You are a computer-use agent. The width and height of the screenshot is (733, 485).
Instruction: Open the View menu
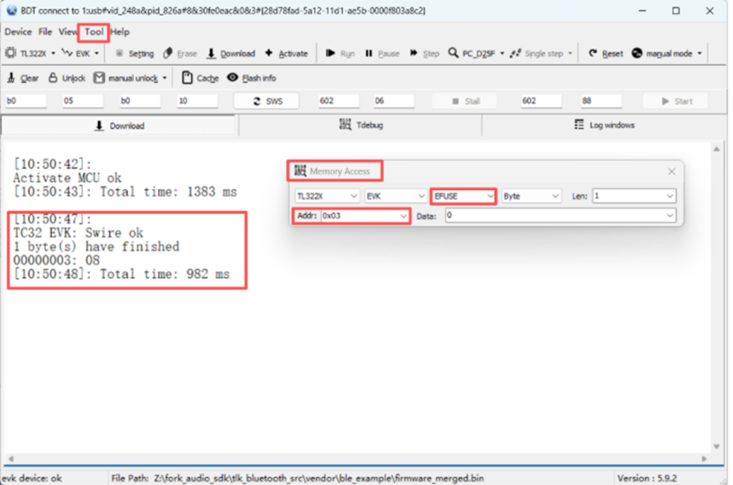(68, 32)
